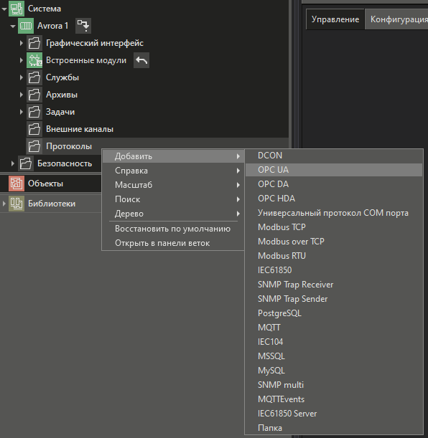The height and width of the screenshot is (438, 428).
Task: Add an OPC DA protocol
Action: (334, 184)
